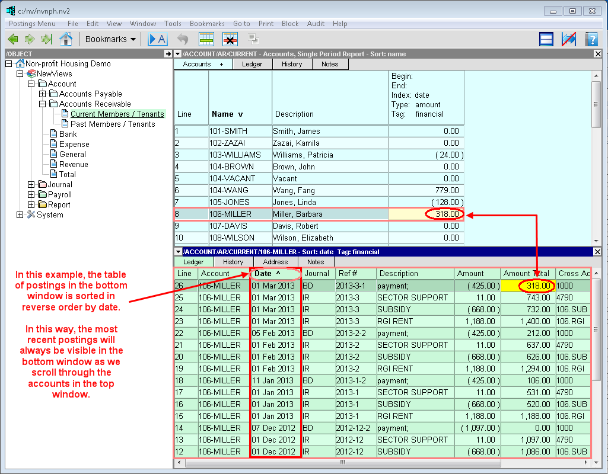Click the help question mark icon

[591, 39]
